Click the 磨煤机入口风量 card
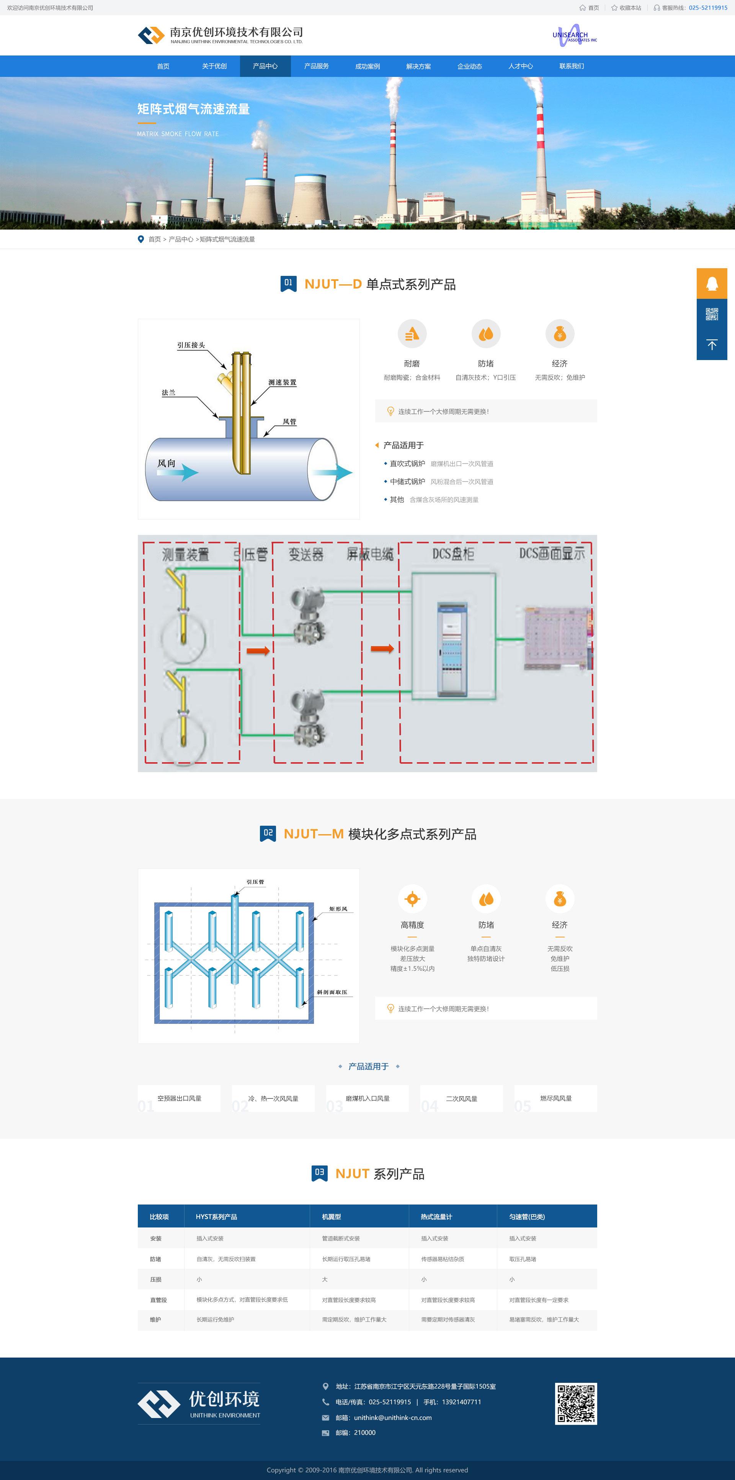This screenshot has height=1480, width=735. coord(367,1099)
